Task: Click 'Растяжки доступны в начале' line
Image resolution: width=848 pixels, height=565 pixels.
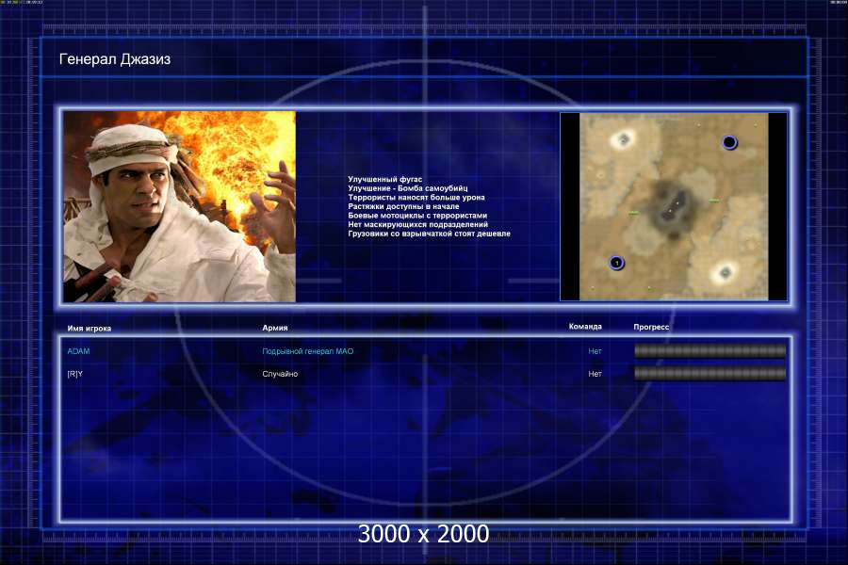Action: tap(403, 206)
